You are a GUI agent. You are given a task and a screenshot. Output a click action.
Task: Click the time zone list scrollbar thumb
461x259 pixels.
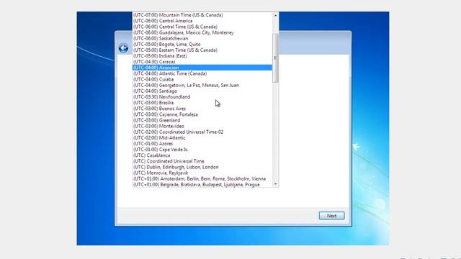275,58
